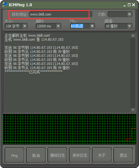Expand the 超时 timeout dropdown arrow
Viewport: 139px width, 168px height.
tap(58, 26)
